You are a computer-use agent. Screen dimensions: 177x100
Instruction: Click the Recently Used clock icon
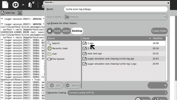point(49,48)
